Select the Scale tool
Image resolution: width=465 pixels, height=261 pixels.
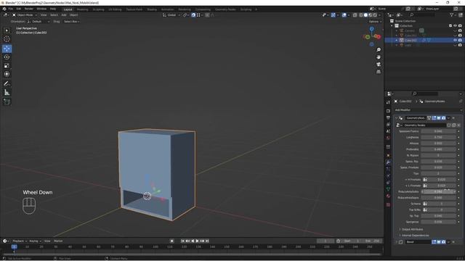(x=7, y=66)
